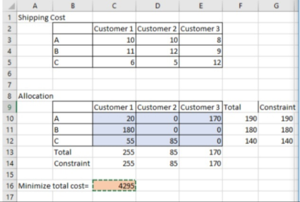Click 'Customer 1' header in Allocation table

(x=114, y=107)
